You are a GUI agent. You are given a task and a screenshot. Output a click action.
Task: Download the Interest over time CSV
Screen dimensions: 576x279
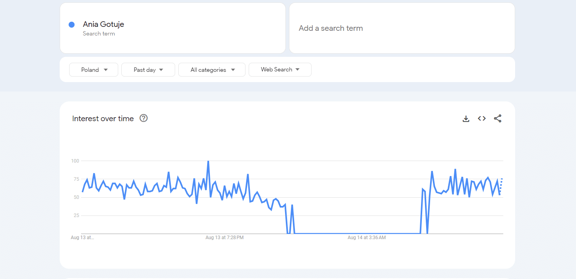pyautogui.click(x=466, y=119)
